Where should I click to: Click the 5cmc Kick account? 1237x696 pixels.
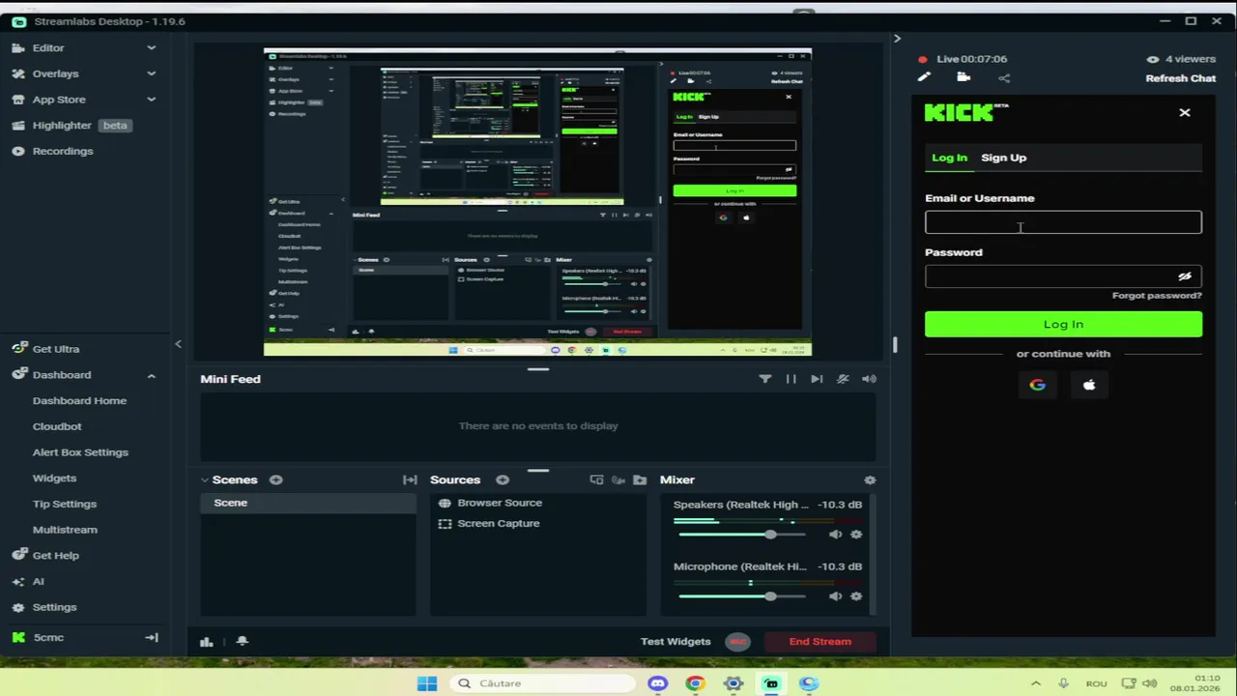(39, 638)
